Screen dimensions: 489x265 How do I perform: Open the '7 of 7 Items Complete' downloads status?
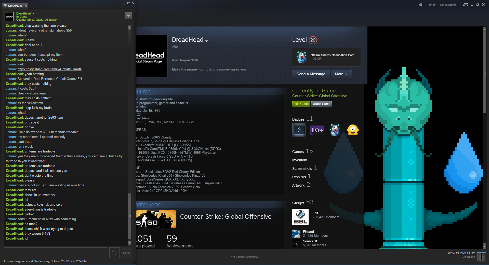coord(244,257)
